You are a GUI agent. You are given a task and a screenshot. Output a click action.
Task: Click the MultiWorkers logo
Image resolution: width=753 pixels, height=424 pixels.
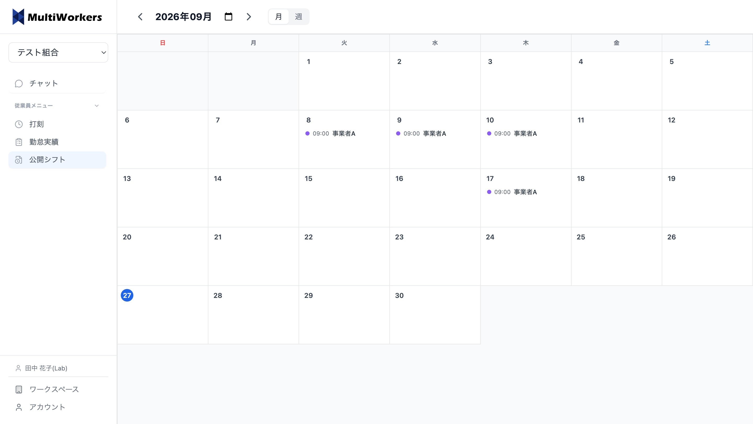pyautogui.click(x=57, y=17)
